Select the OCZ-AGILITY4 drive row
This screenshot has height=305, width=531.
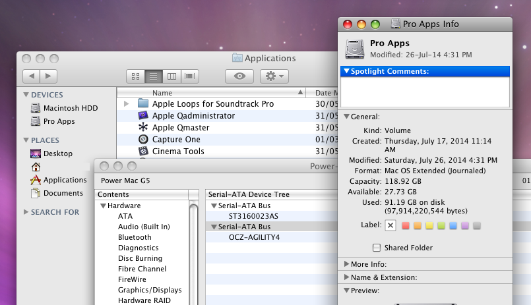pos(272,237)
